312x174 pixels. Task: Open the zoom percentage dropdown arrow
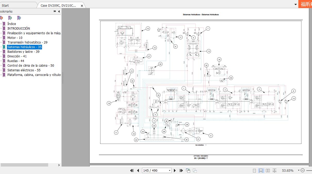click(299, 170)
